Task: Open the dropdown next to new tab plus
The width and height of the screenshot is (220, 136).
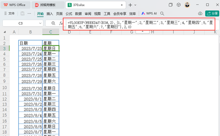Action: [135, 5]
